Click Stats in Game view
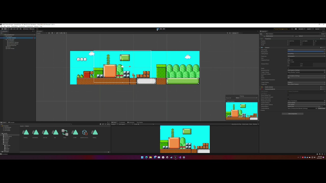Screen dimensions: 326x183 pyautogui.click(x=250, y=124)
